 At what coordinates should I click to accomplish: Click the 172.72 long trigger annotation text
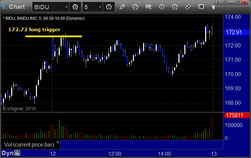34,29
